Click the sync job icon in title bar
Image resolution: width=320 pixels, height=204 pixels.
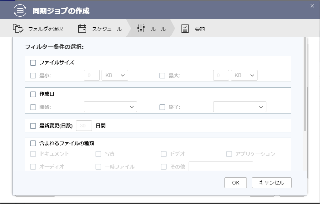click(x=20, y=11)
